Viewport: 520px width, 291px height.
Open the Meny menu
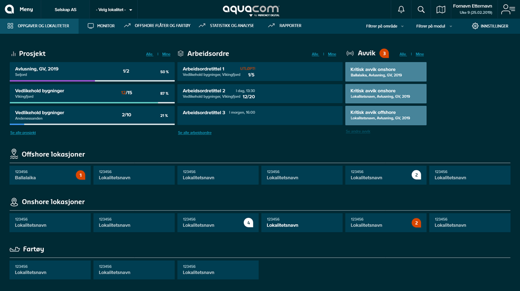tap(26, 9)
